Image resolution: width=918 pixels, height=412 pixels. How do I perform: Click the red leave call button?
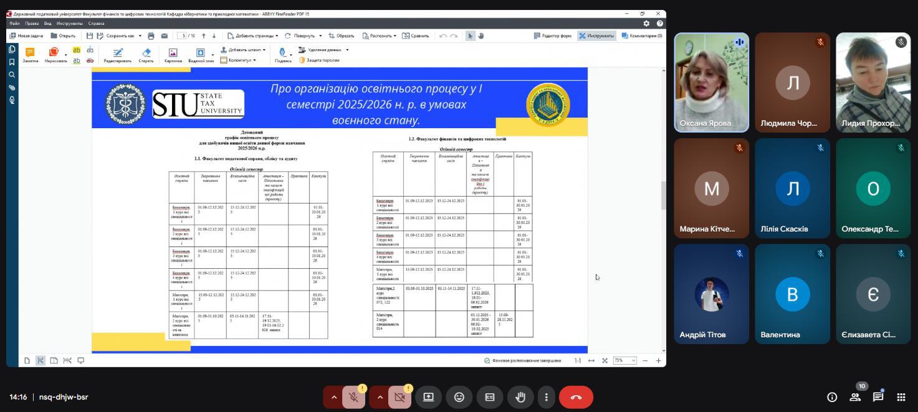pos(576,397)
